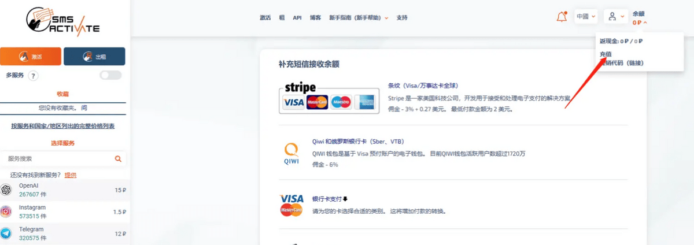Click the MasterCard icon under Stripe
694x245 pixels.
(318, 102)
